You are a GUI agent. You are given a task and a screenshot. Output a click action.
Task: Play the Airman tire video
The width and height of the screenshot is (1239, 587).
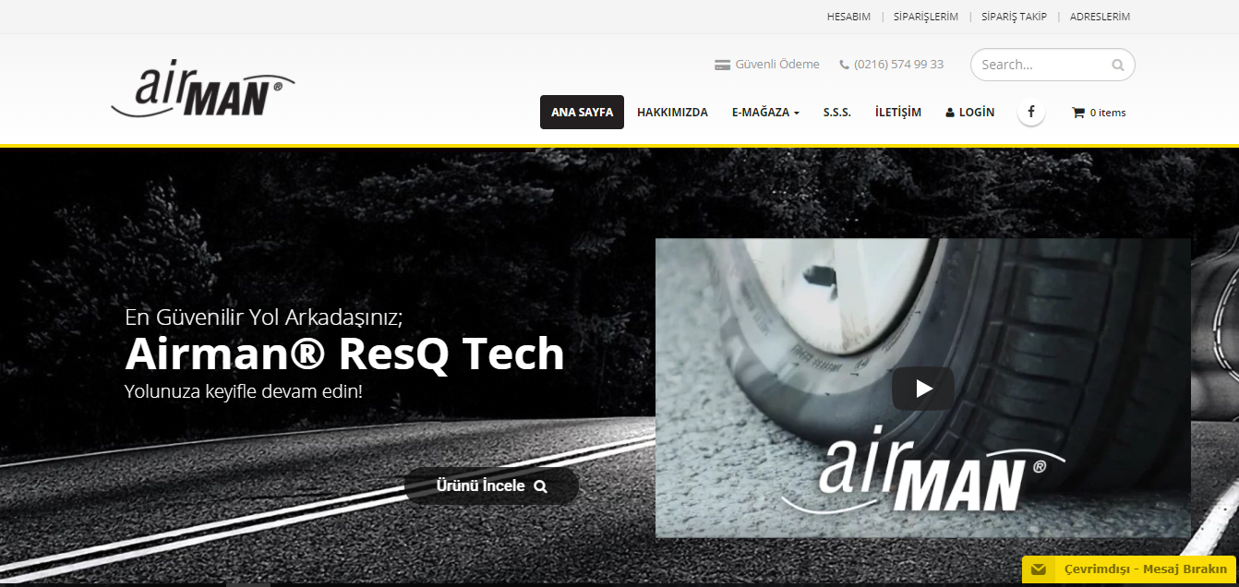click(x=922, y=389)
